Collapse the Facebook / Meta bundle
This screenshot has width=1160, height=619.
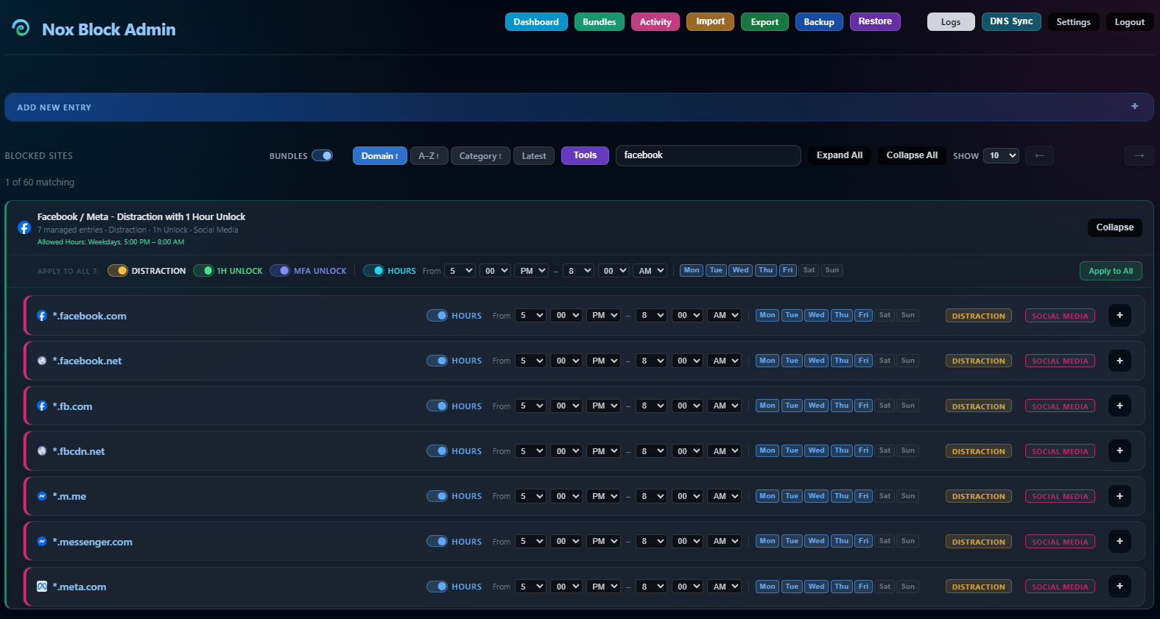(x=1115, y=227)
